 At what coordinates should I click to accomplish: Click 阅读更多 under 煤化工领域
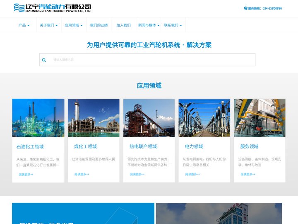[82, 174]
